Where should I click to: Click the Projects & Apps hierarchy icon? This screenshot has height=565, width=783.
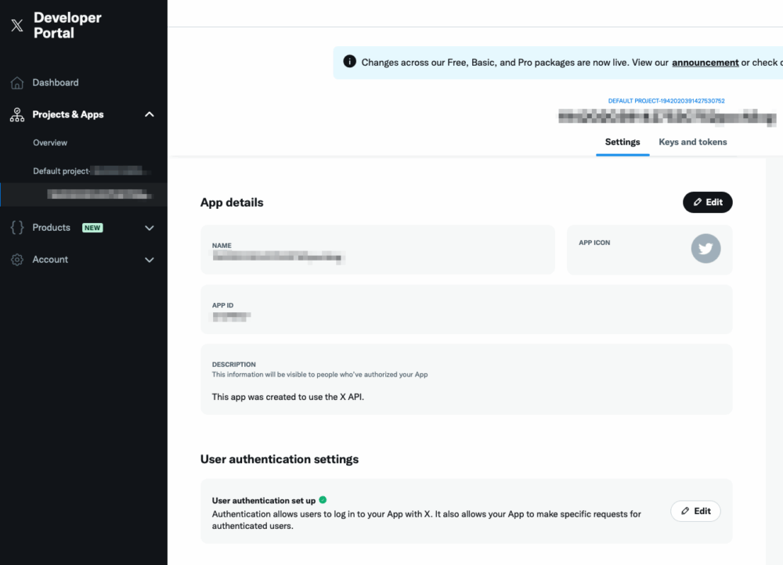point(17,115)
